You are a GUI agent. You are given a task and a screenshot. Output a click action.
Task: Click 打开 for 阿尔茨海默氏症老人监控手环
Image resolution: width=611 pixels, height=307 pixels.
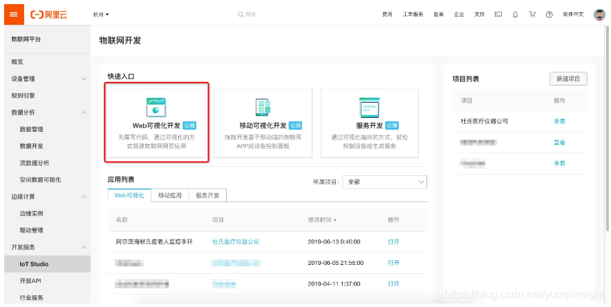point(393,241)
